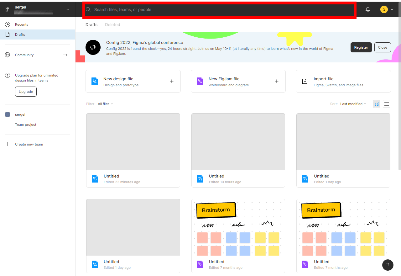The width and height of the screenshot is (401, 276).
Task: Expand the sergei workspace switcher chevron
Action: click(68, 10)
